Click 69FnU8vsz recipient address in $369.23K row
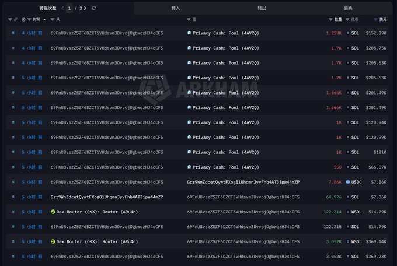 243,257
